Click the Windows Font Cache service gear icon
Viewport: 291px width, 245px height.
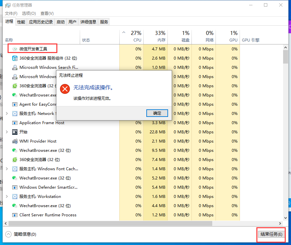pos(15,169)
